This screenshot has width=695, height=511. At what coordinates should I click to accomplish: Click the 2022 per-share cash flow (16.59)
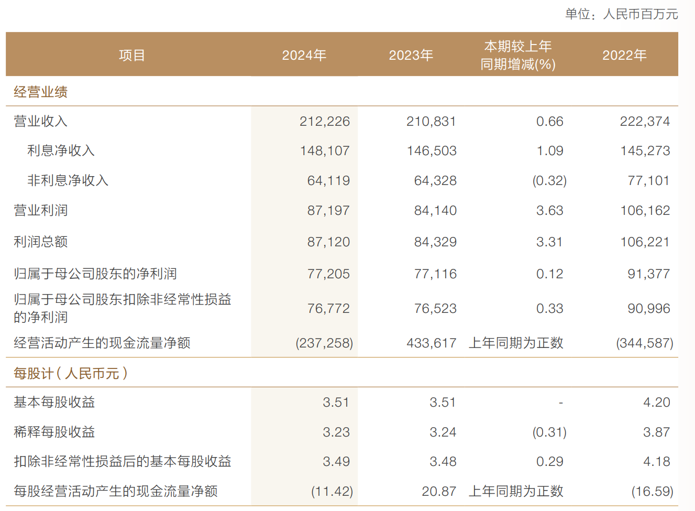(652, 492)
